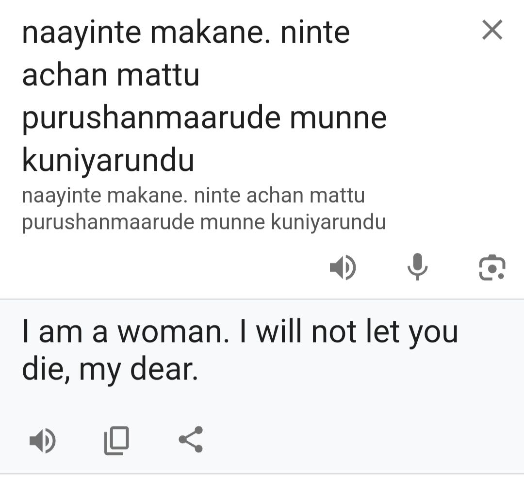Listen to the English translation audio
This screenshot has height=481, width=524.
[43, 440]
